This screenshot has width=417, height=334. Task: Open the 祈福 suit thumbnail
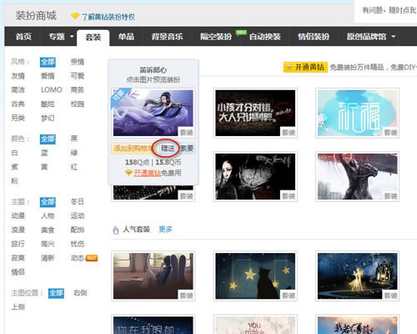coord(358,113)
